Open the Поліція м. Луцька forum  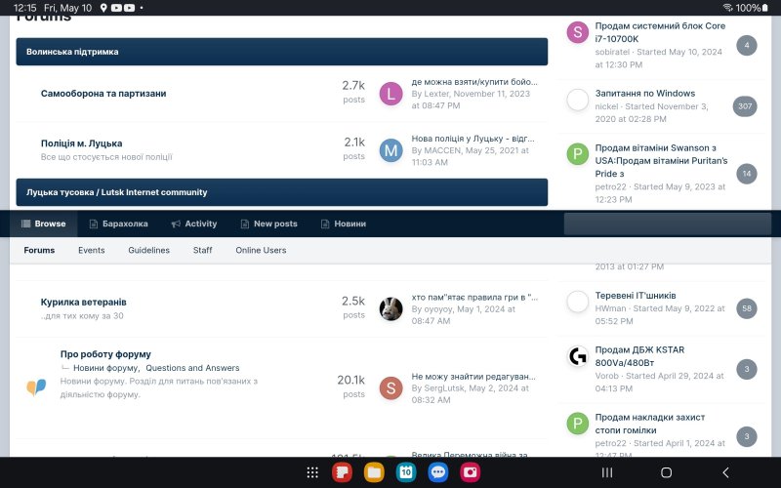pos(82,143)
